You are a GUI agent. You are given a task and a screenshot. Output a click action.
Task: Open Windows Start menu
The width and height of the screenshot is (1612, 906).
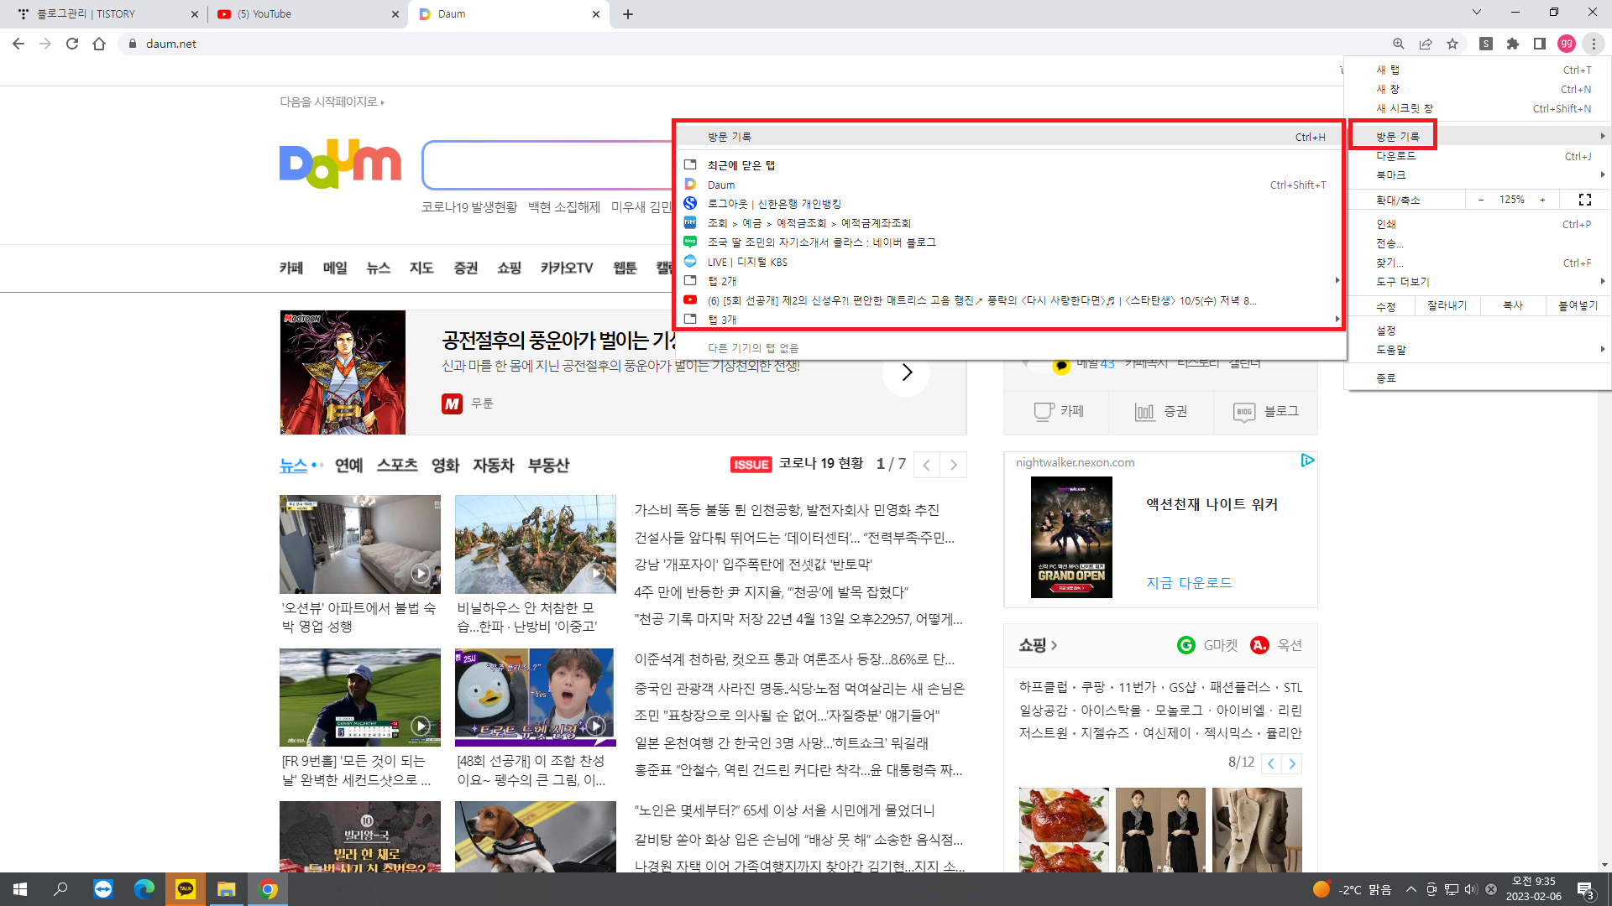pyautogui.click(x=20, y=889)
